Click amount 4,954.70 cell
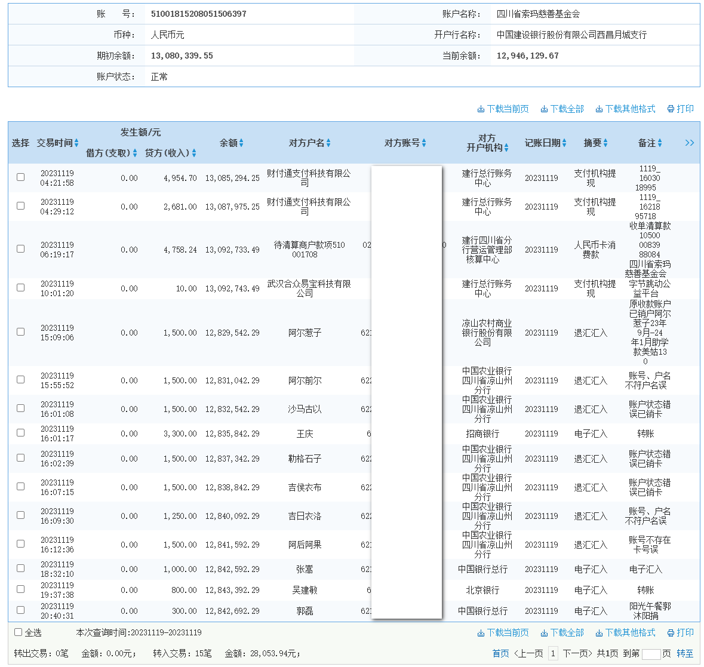The height and width of the screenshot is (667, 704). [180, 178]
